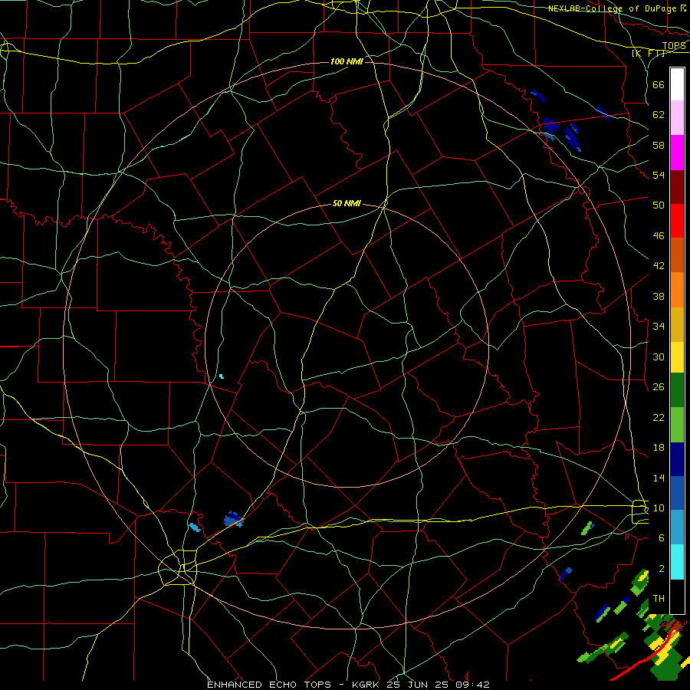Click the "6" legend value
The image size is (690, 690).
pyautogui.click(x=662, y=538)
